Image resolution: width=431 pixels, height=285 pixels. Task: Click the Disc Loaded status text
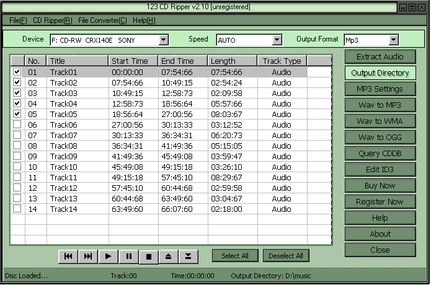pos(27,276)
